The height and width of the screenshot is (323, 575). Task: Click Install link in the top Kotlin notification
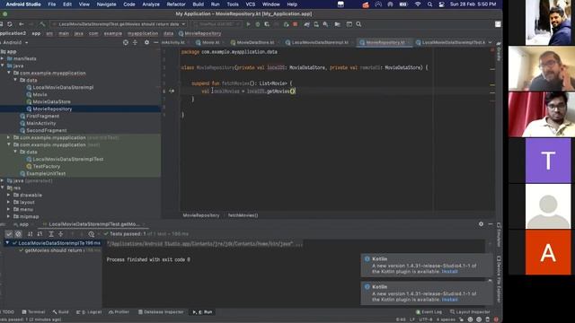(449, 272)
